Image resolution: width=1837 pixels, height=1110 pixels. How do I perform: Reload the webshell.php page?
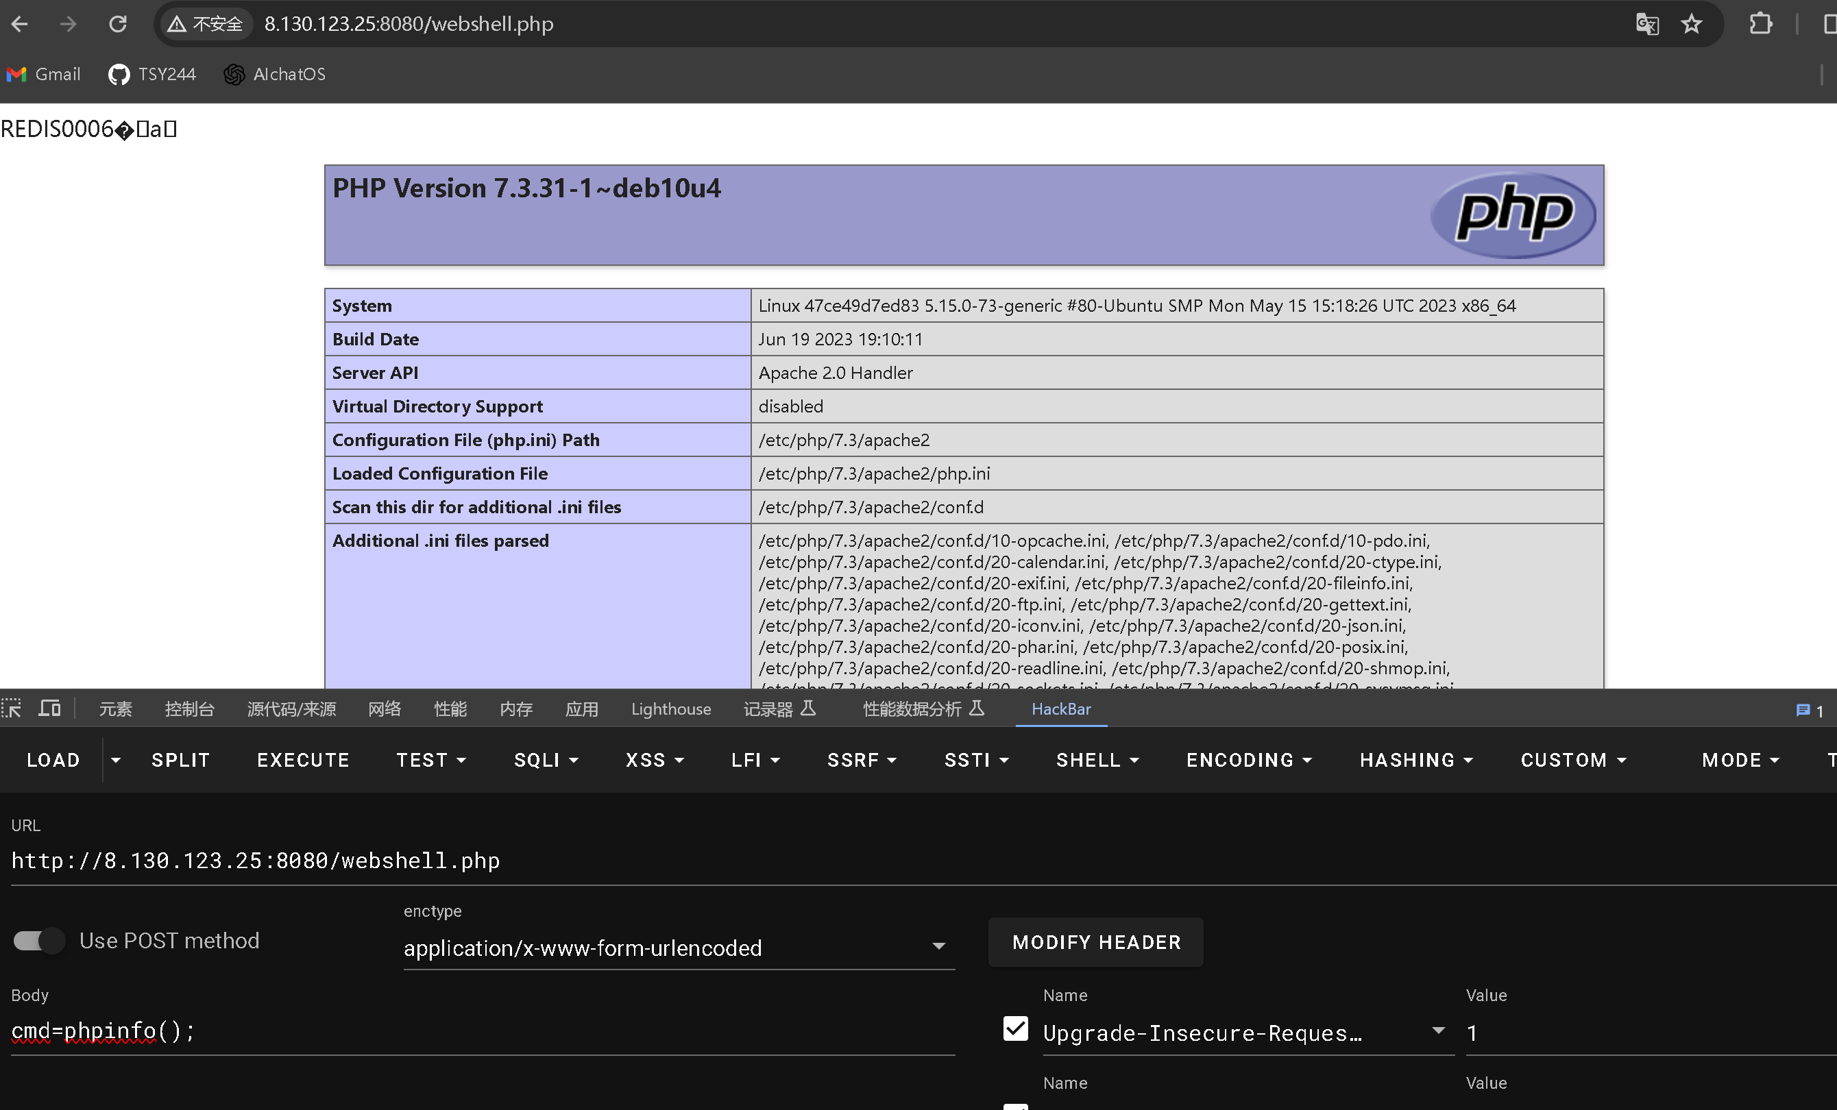coord(118,24)
